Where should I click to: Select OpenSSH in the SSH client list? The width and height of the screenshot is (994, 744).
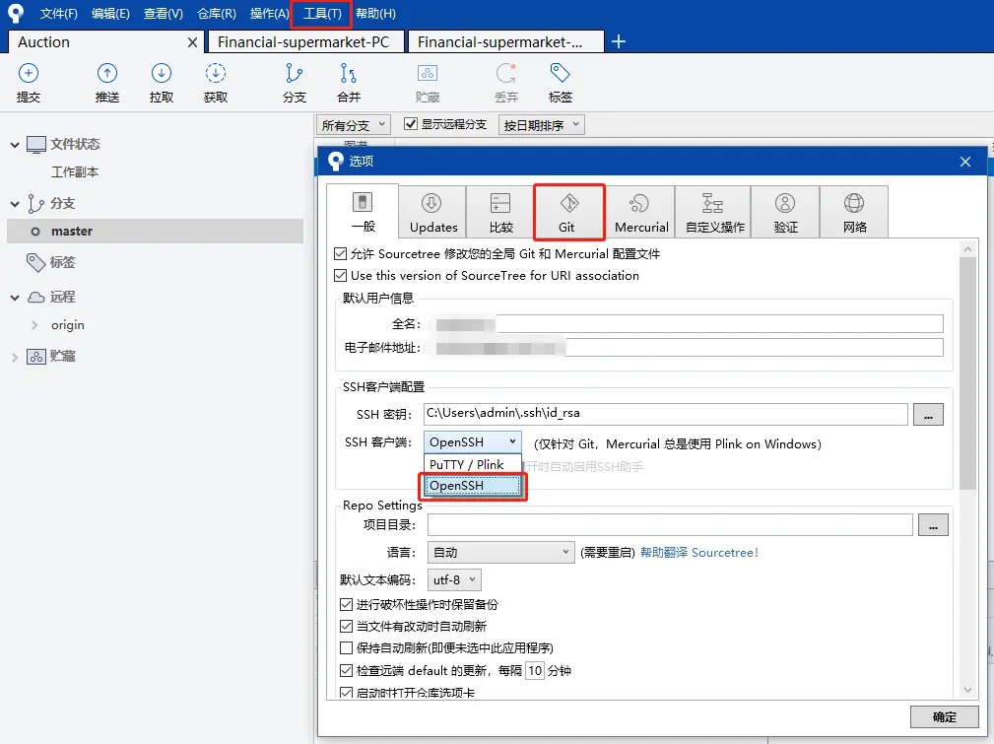(473, 486)
